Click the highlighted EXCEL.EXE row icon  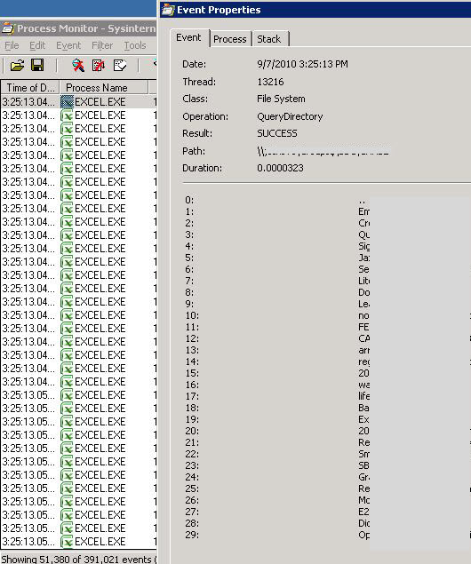pyautogui.click(x=67, y=102)
